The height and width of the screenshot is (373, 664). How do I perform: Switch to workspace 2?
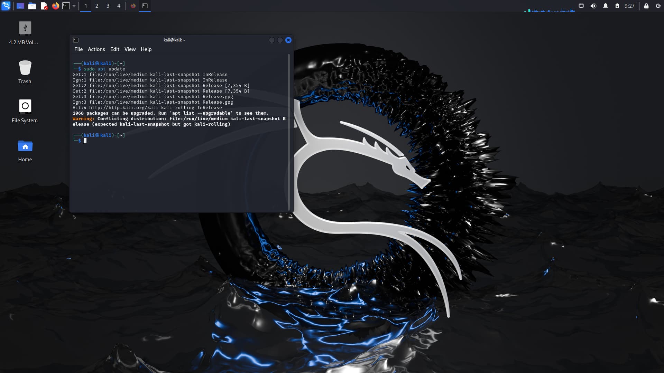tap(97, 6)
